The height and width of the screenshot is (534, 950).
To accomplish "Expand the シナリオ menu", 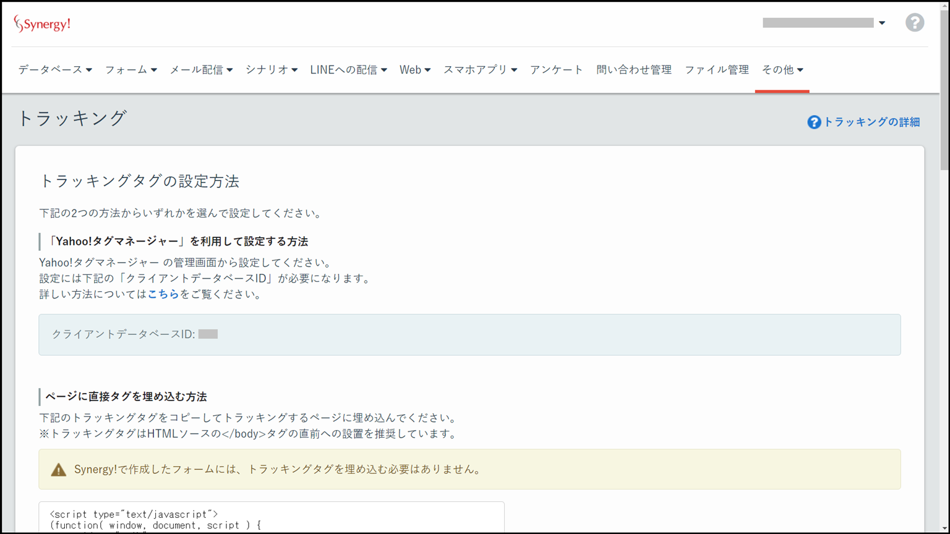I will pyautogui.click(x=271, y=70).
